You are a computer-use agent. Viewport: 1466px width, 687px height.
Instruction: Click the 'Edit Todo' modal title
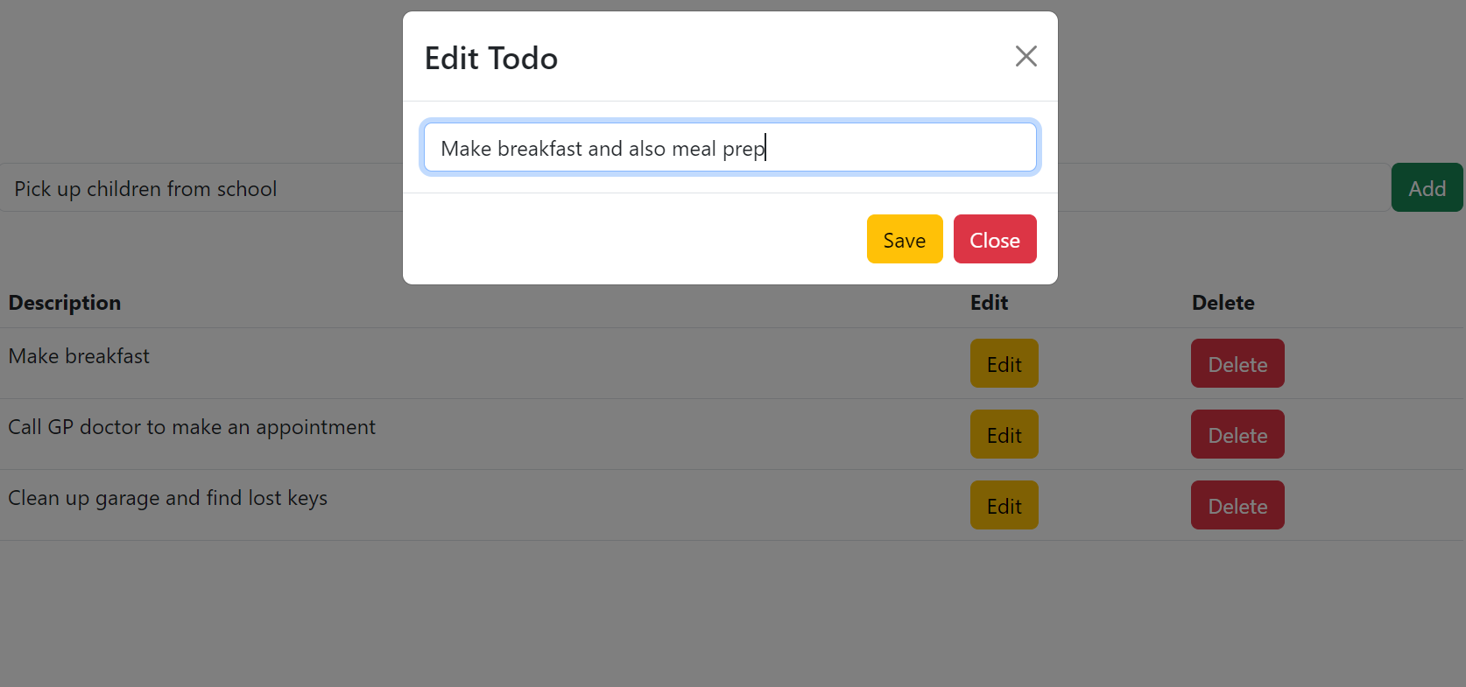point(490,58)
